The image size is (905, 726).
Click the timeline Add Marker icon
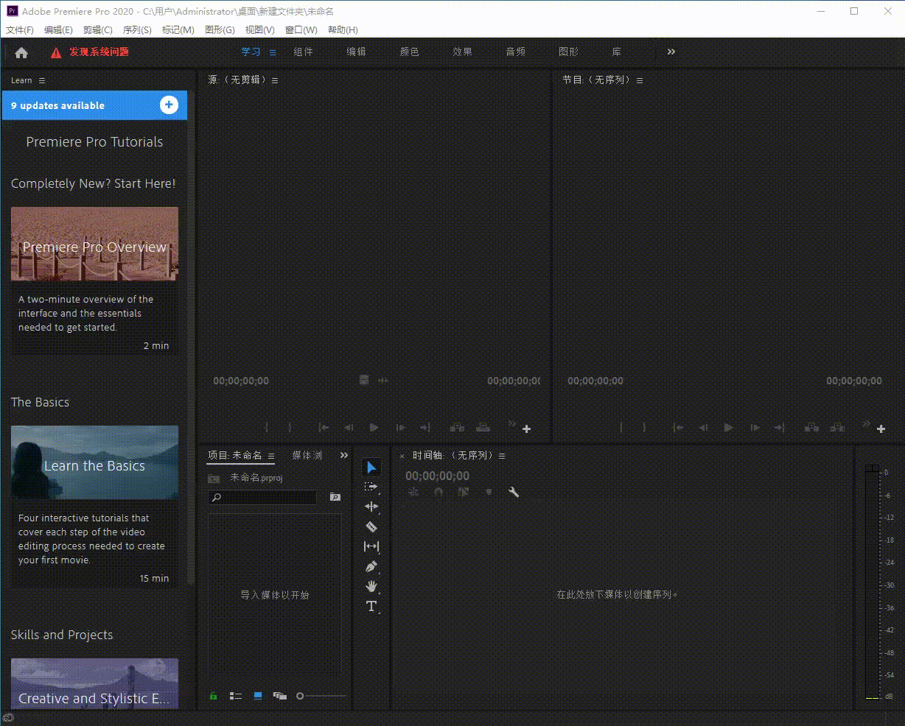(488, 492)
